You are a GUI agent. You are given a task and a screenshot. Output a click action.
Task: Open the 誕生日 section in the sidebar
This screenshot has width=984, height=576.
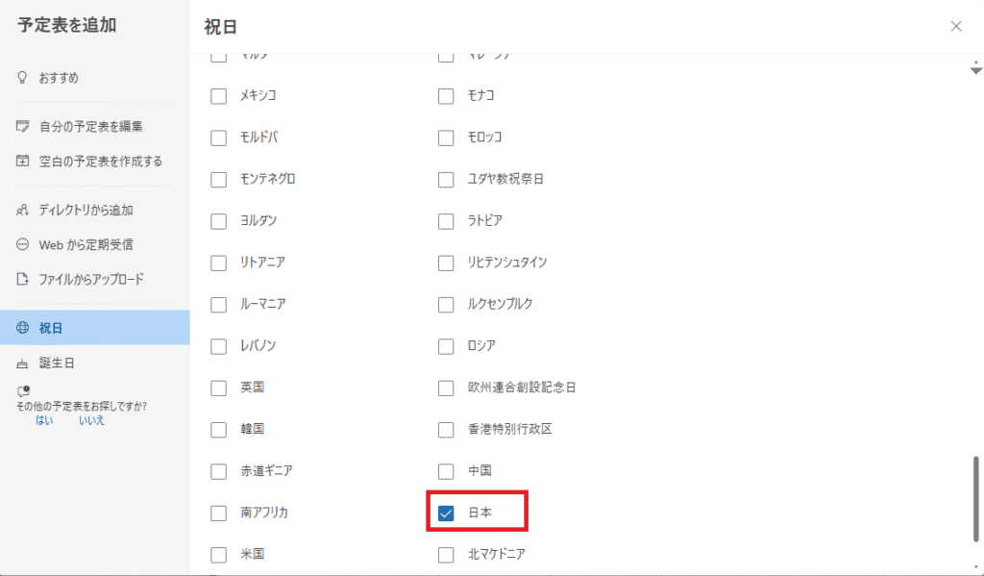[x=65, y=363]
